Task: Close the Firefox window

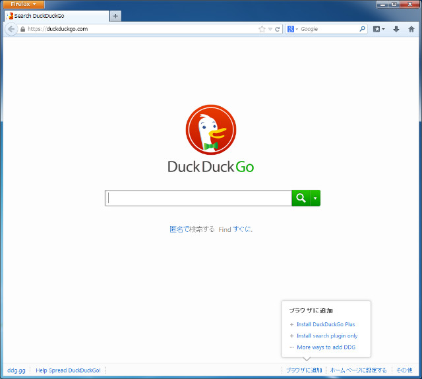Action: pyautogui.click(x=410, y=5)
